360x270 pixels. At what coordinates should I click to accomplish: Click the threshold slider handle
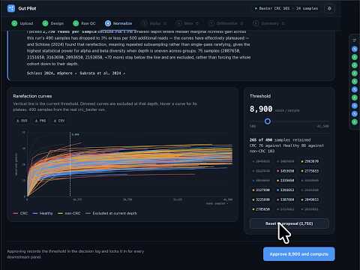[268, 121]
